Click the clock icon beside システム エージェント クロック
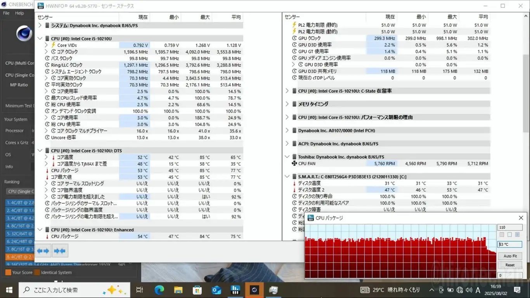 48,71
